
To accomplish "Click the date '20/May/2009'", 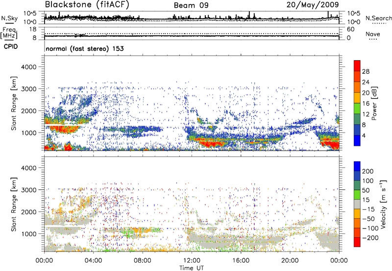I will click(313, 5).
